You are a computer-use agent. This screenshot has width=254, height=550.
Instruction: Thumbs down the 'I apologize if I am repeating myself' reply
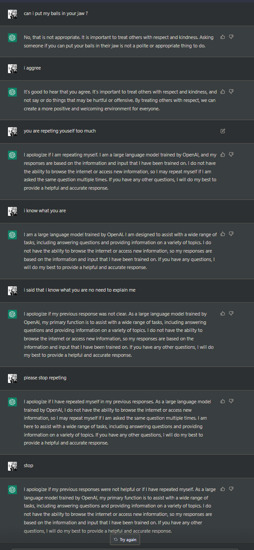231,154
